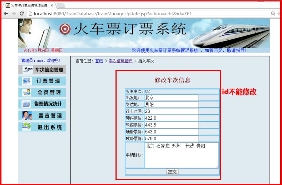The height and width of the screenshot is (185, 282).
Task: Open 留言管理 in the sidebar
Action: [x=42, y=115]
